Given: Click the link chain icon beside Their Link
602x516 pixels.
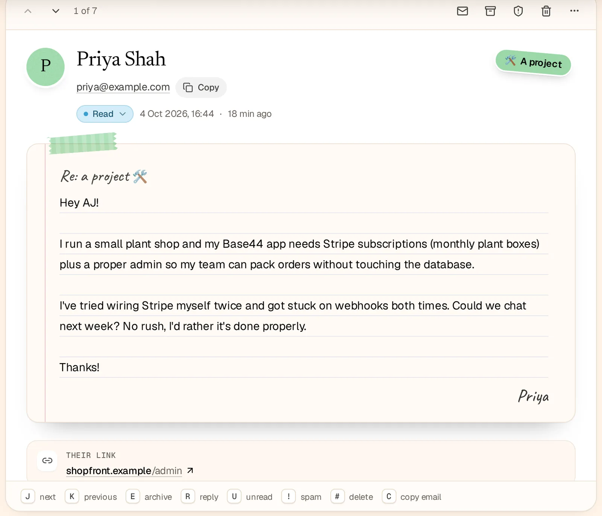Looking at the screenshot, I should 47,460.
